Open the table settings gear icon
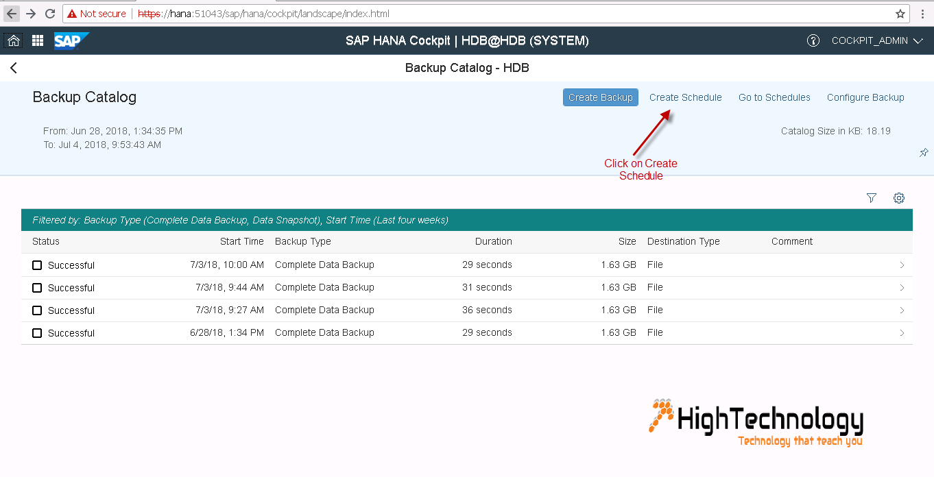The height and width of the screenshot is (477, 934). (899, 198)
